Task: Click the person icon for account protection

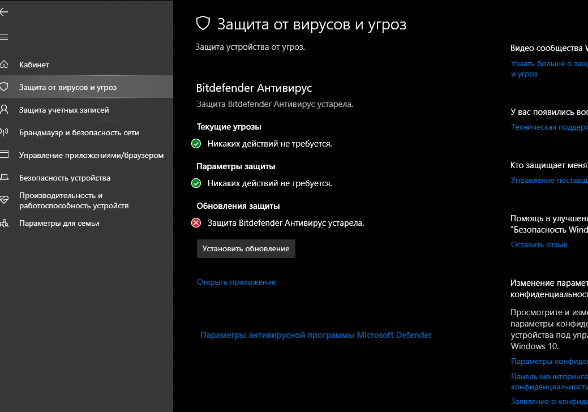Action: coord(4,109)
